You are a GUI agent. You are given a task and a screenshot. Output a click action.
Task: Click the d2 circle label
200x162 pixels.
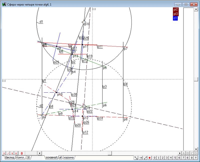[x=41, y=106]
